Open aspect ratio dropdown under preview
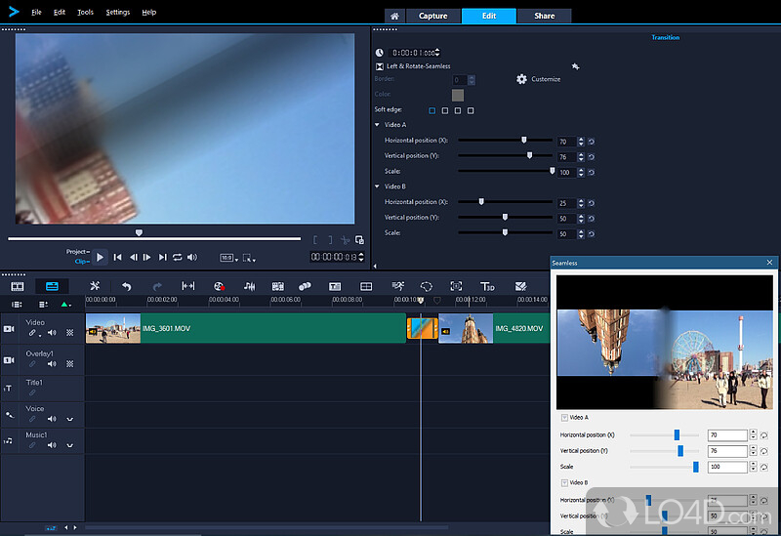Screen dimensions: 781x536 (x=229, y=258)
